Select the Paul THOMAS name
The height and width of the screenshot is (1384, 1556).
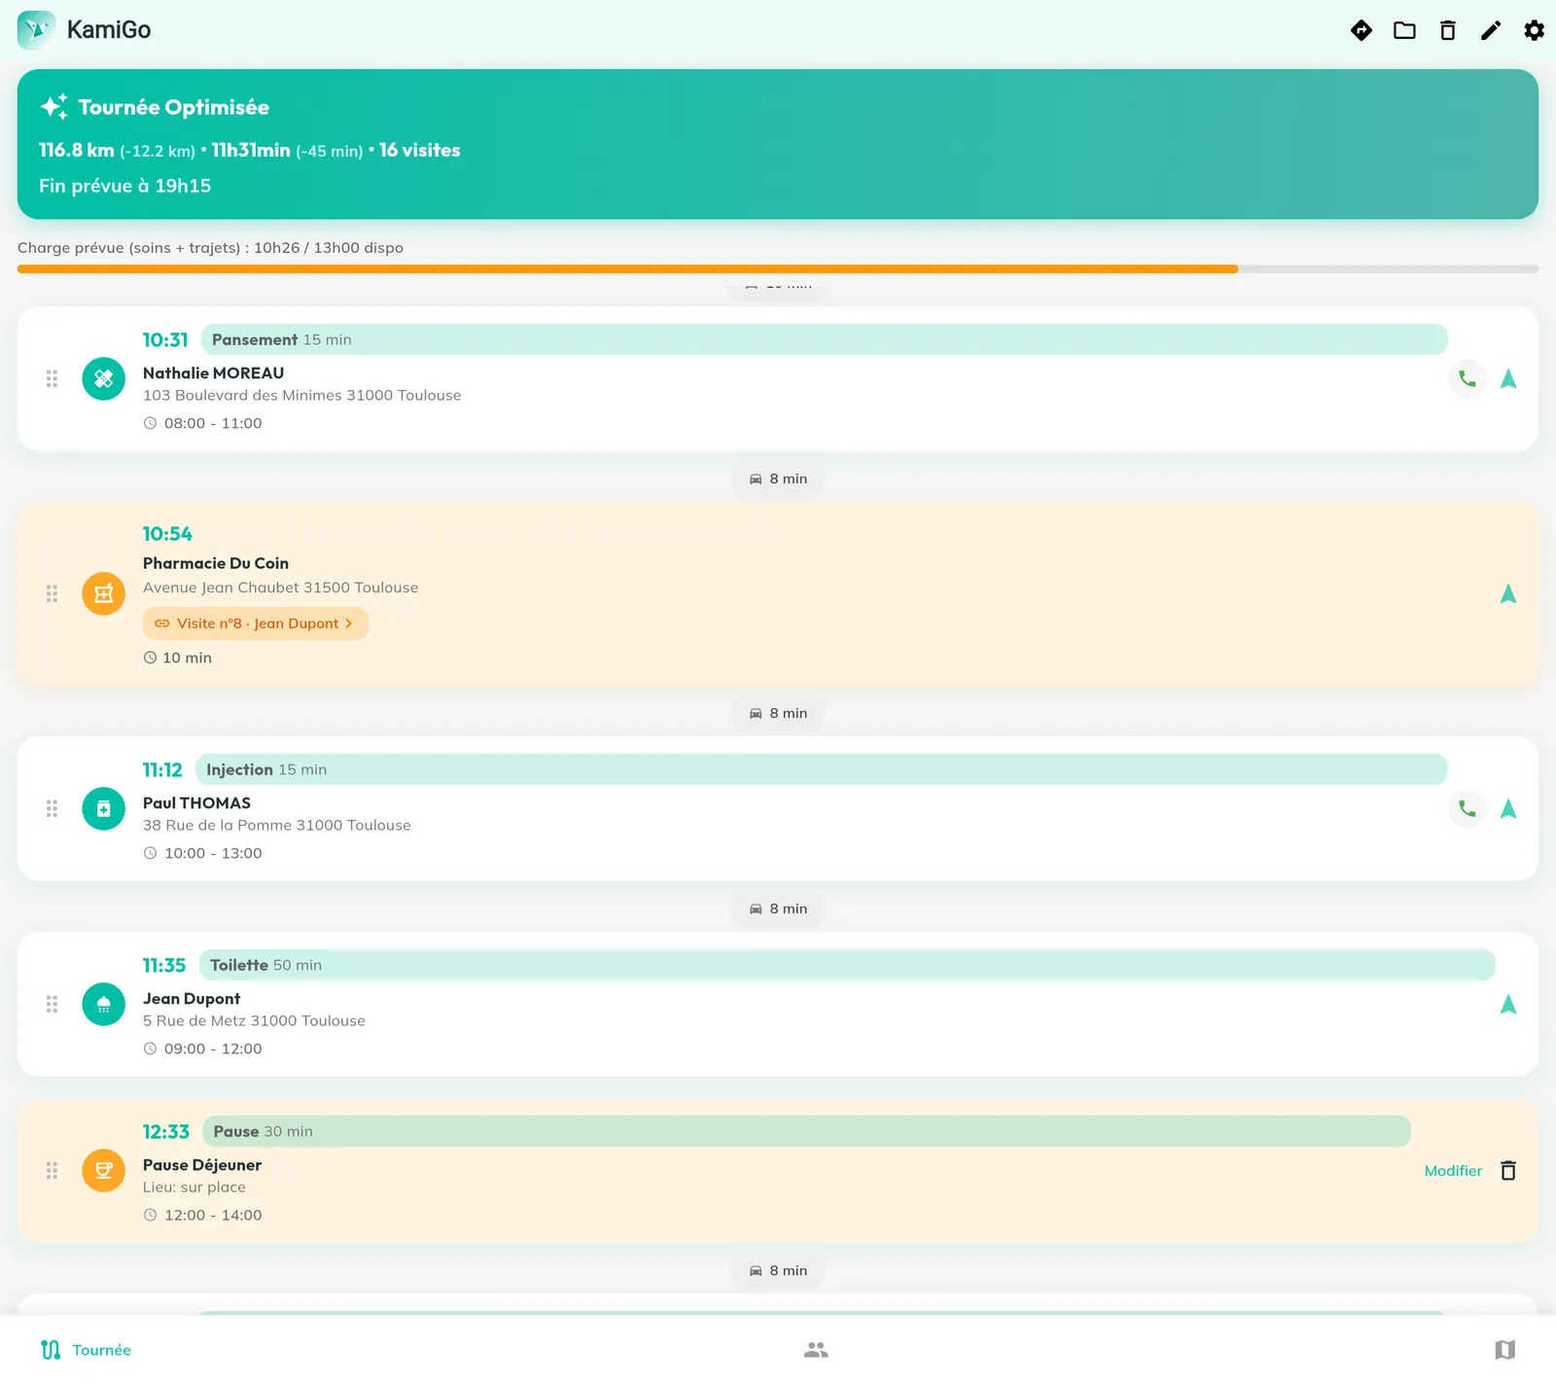[x=197, y=803]
